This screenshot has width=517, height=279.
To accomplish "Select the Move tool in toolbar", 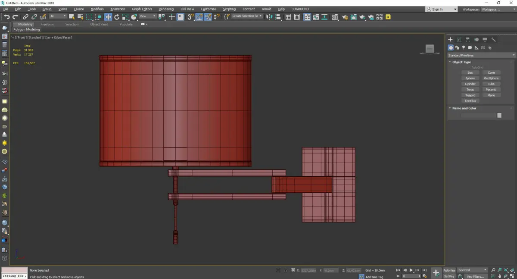I will pos(108,17).
